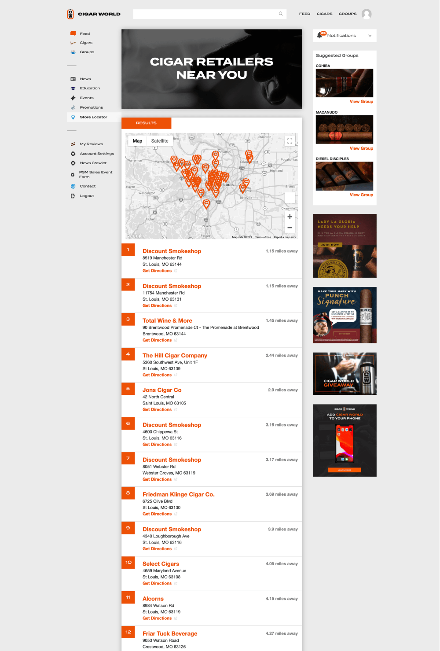This screenshot has width=440, height=651.
Task: Open Alcorns store listing
Action: tap(153, 599)
